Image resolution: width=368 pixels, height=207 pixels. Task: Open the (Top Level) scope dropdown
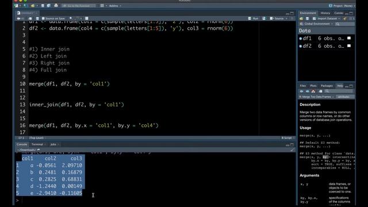tap(37, 138)
